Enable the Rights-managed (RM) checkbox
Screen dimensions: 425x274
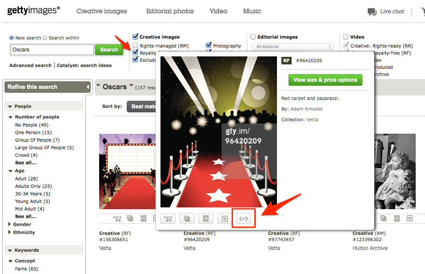point(136,46)
